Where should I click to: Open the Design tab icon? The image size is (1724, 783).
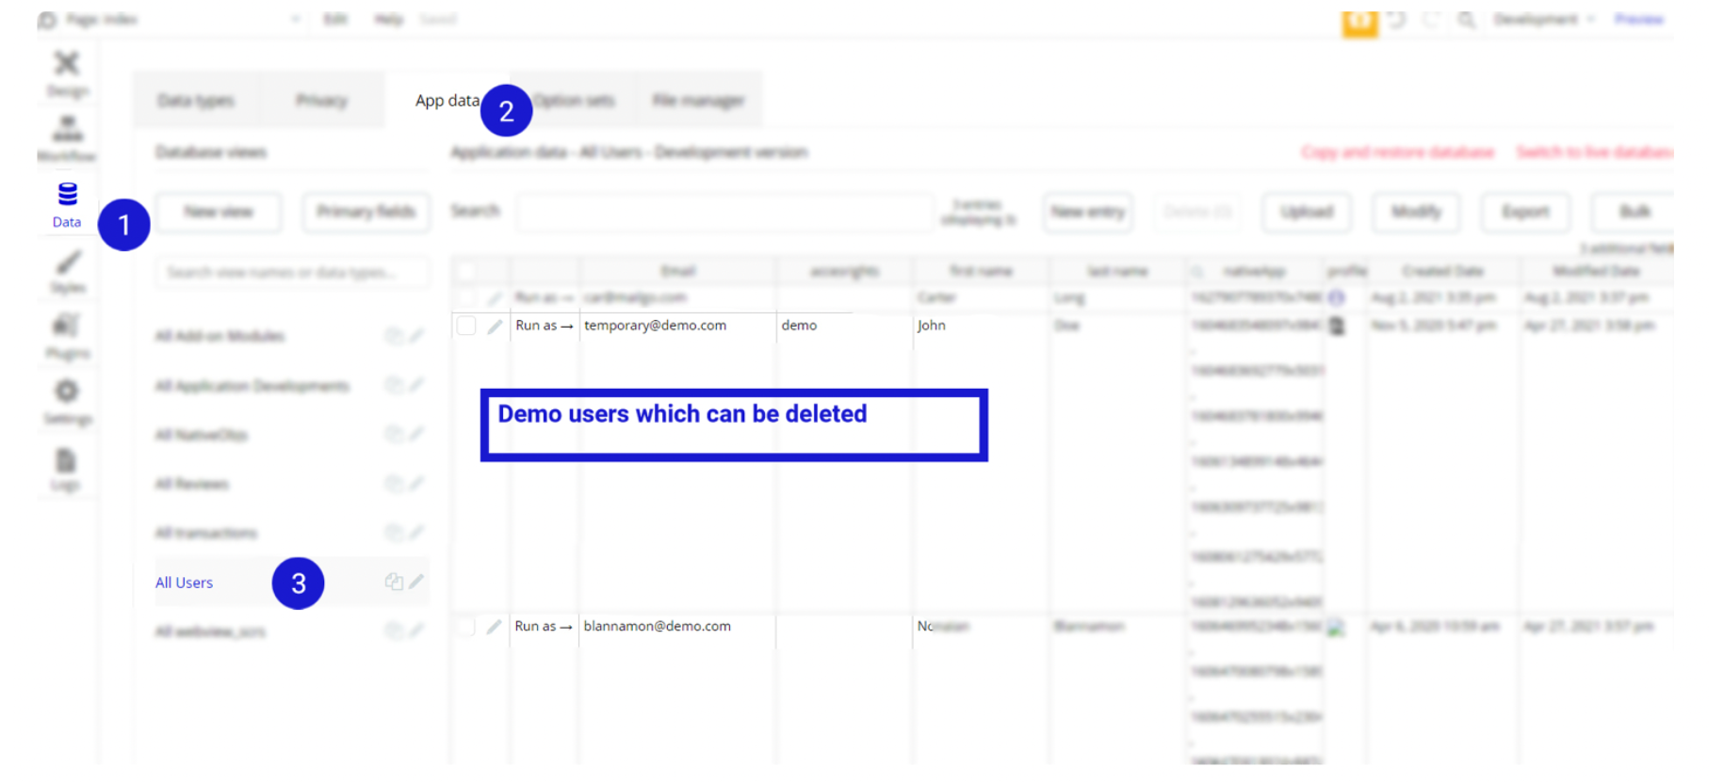(67, 74)
